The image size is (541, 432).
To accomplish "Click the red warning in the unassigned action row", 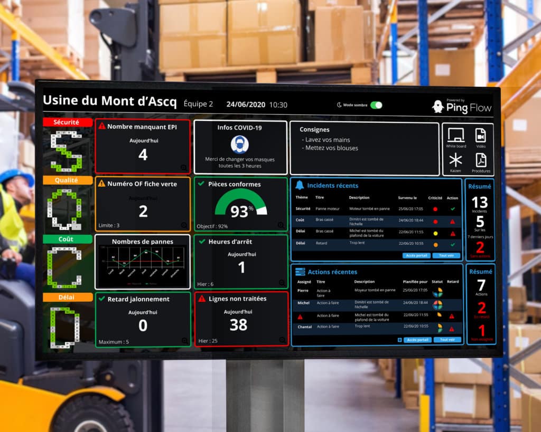I will click(300, 316).
